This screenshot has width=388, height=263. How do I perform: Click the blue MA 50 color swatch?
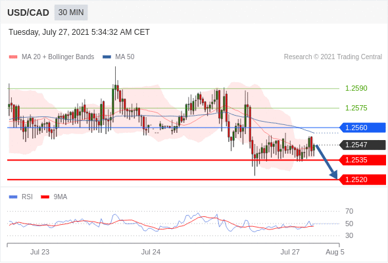[107, 57]
